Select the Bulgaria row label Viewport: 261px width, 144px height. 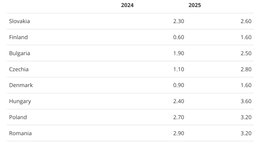[19, 53]
